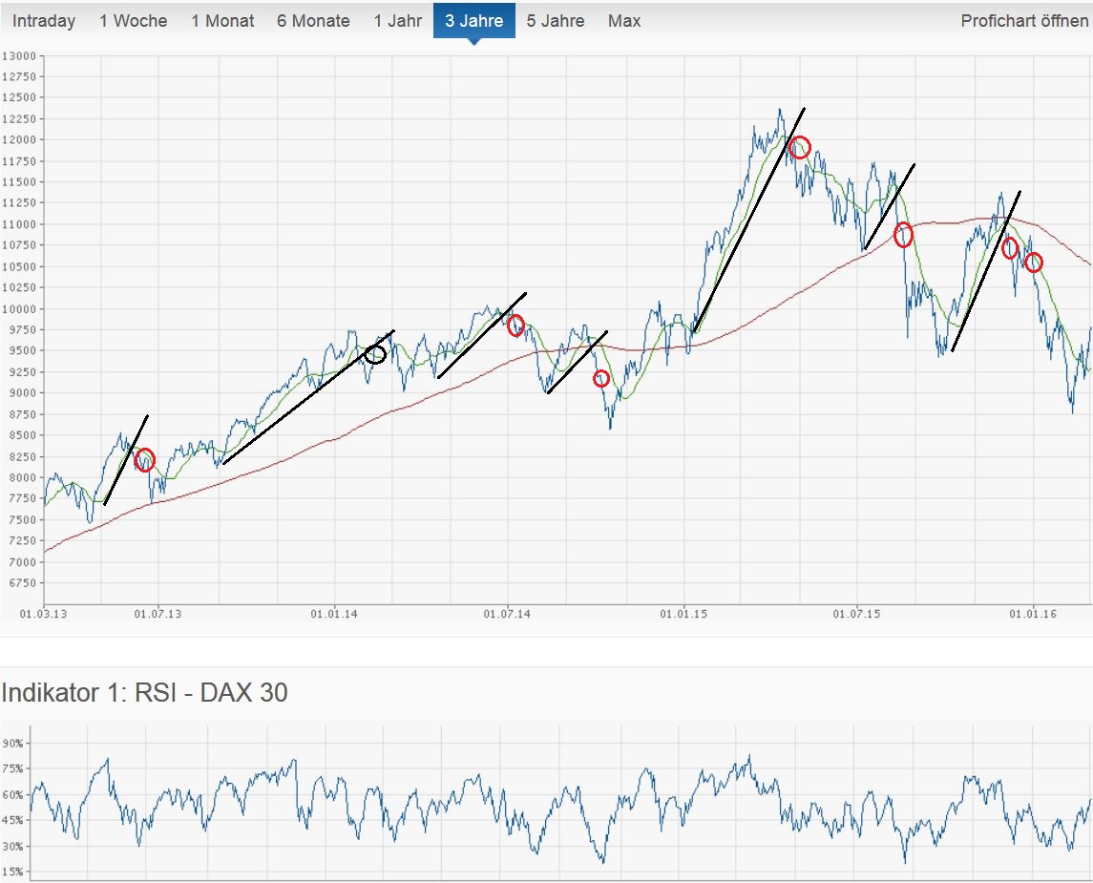1093x883 pixels.
Task: Click the 30% RSI axis label
Action: (x=12, y=846)
